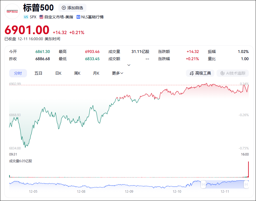Expand the quote details chevron
The image size is (256, 201).
(x=129, y=65)
